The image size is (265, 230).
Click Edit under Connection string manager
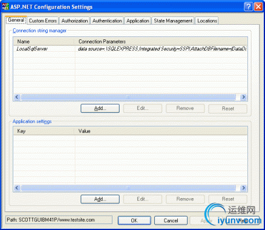coord(143,108)
